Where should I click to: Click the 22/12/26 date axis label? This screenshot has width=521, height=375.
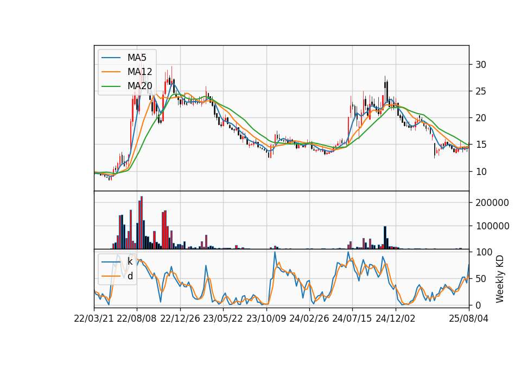click(x=180, y=318)
